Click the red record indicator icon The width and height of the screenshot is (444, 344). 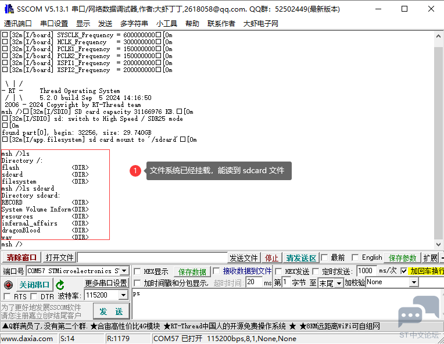click(x=9, y=285)
